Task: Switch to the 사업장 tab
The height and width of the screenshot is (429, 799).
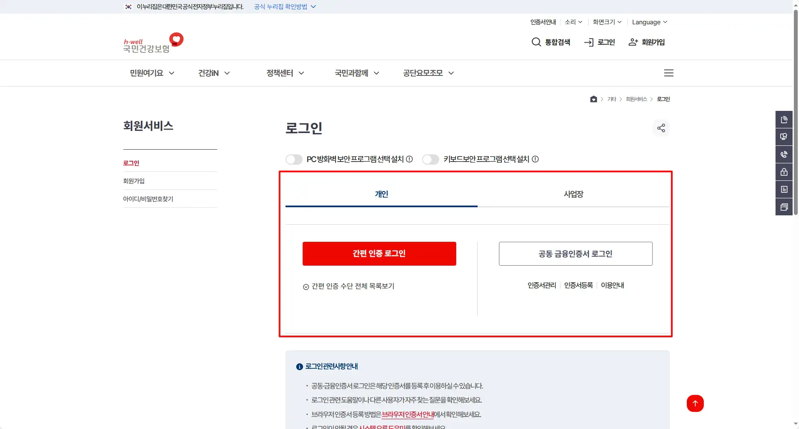Action: (574, 194)
